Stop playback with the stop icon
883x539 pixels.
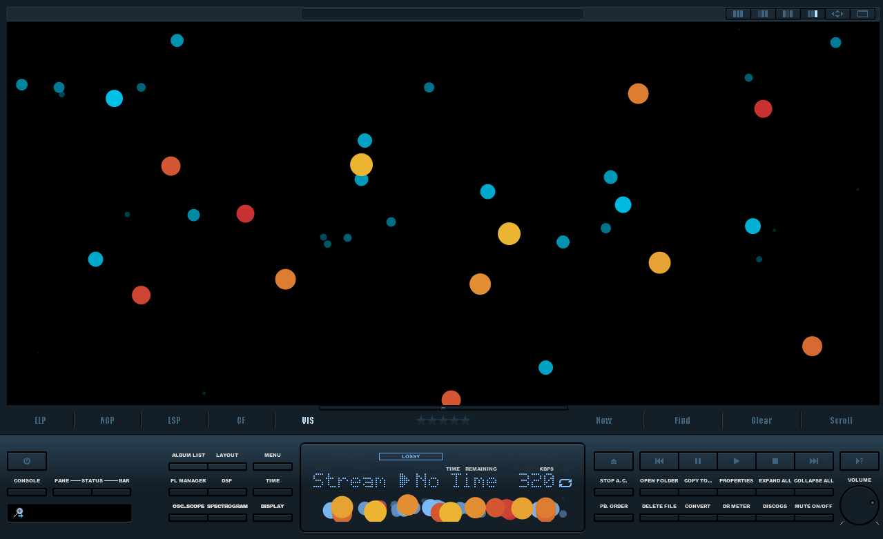point(775,461)
